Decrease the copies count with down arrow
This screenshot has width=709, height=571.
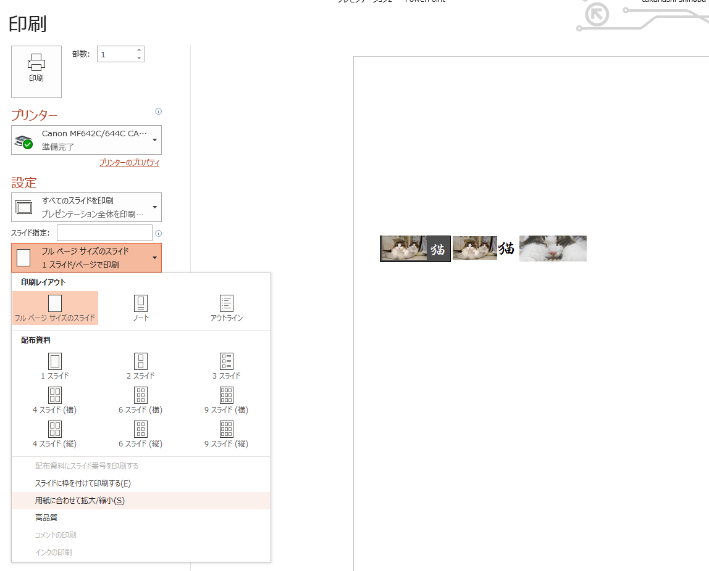click(x=139, y=58)
